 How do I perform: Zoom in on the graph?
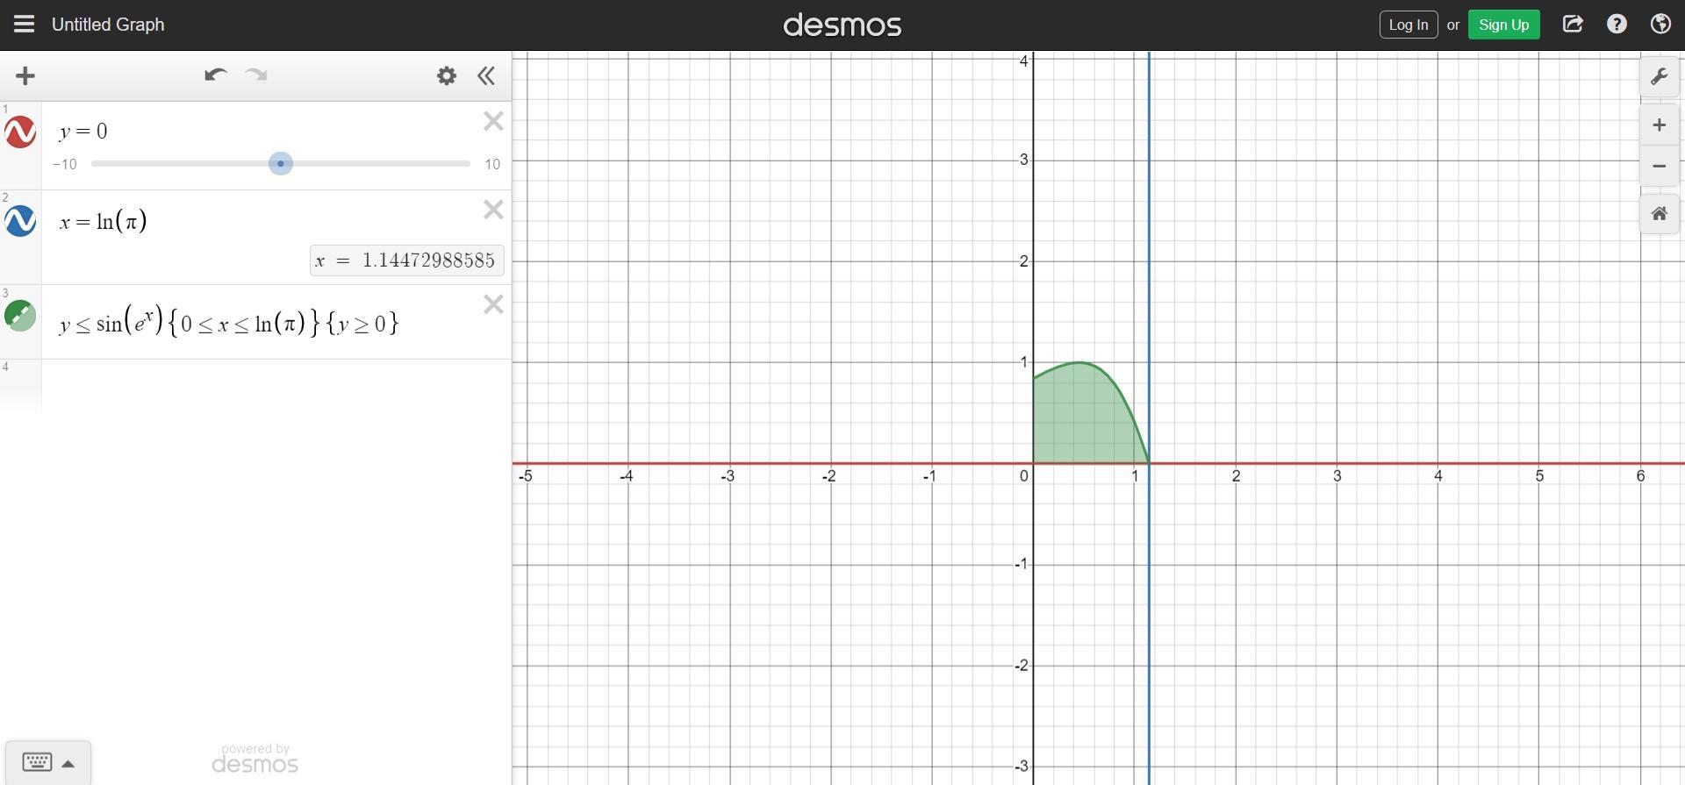(1659, 125)
